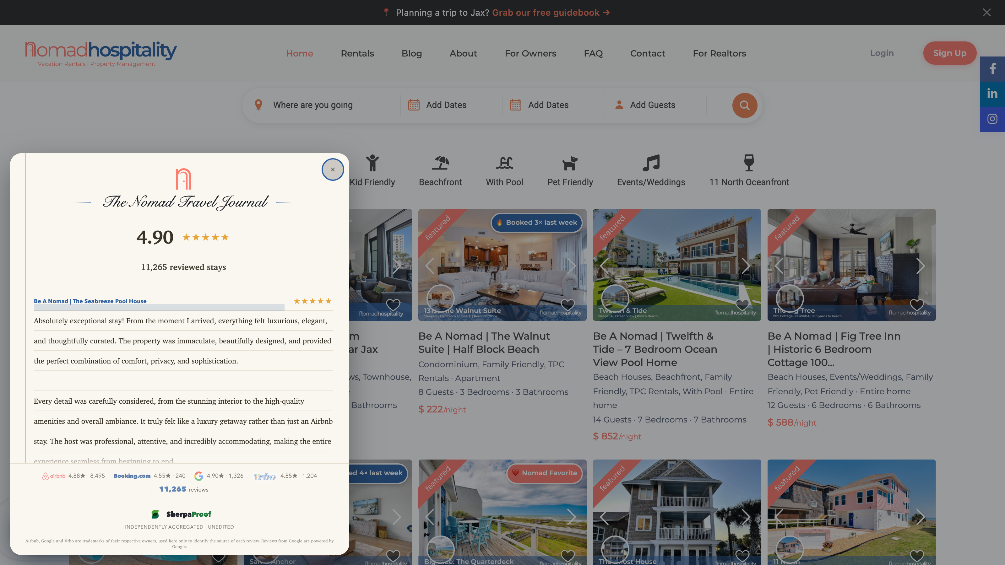Select the Pet Friendly category icon
The height and width of the screenshot is (565, 1005).
(570, 163)
